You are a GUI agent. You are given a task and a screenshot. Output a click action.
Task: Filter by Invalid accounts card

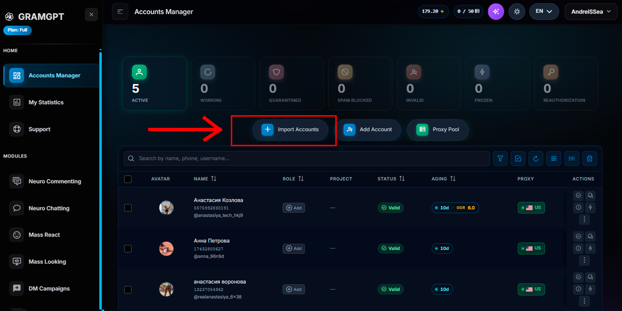[429, 84]
